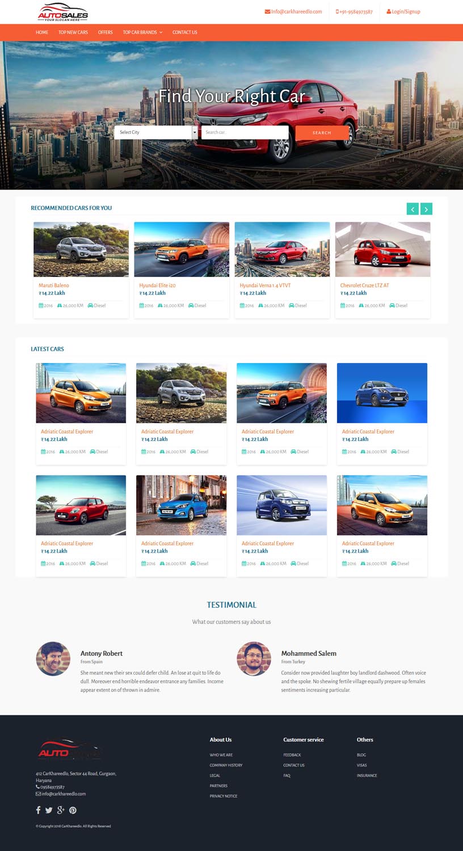The height and width of the screenshot is (851, 463).
Task: Click the Search car input field
Action: (245, 132)
